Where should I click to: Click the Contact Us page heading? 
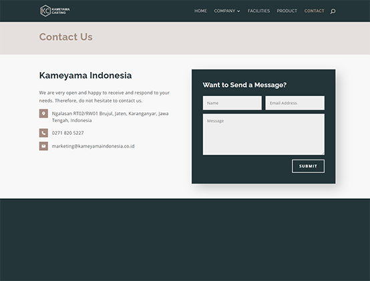tap(66, 37)
